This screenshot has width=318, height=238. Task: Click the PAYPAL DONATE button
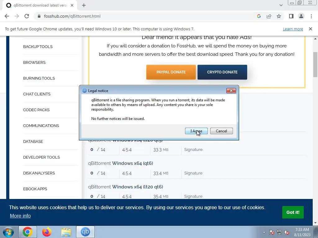(x=171, y=72)
